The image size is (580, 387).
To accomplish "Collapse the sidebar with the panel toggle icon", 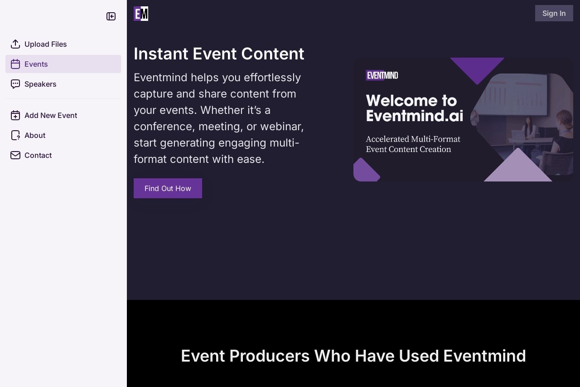I will [111, 16].
